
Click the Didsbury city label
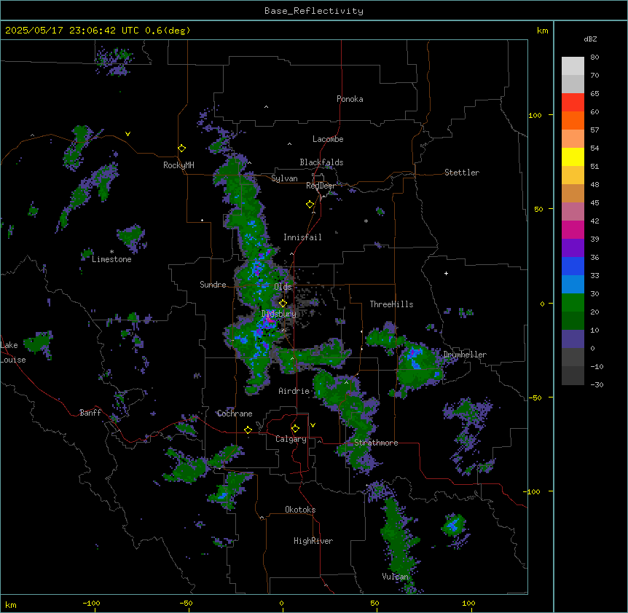click(279, 314)
